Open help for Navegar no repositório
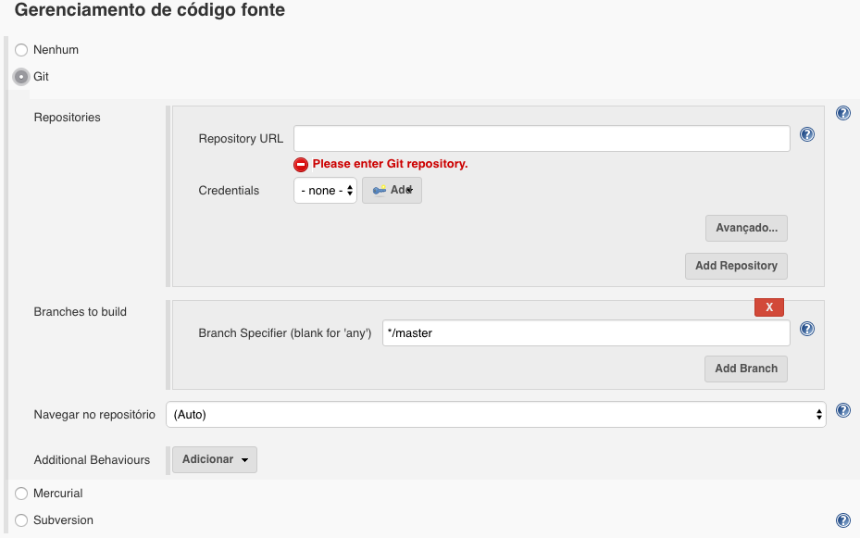 pos(843,410)
